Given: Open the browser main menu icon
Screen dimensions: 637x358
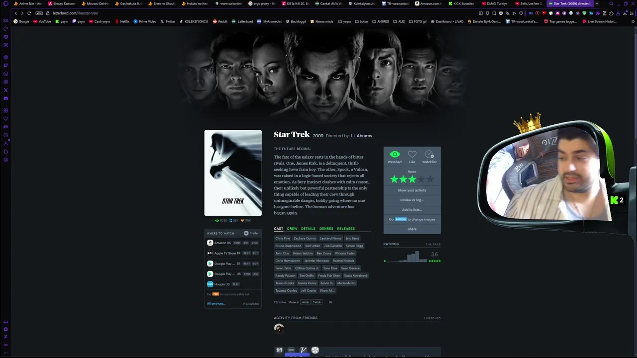Looking at the screenshot, I should click(633, 13).
